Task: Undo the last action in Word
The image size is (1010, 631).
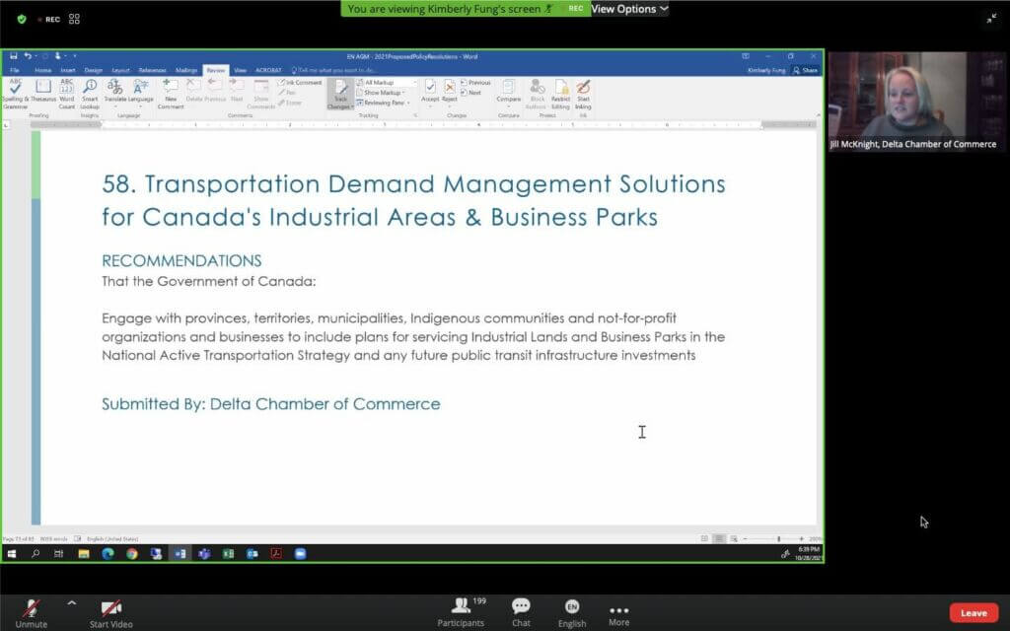Action: 28,56
